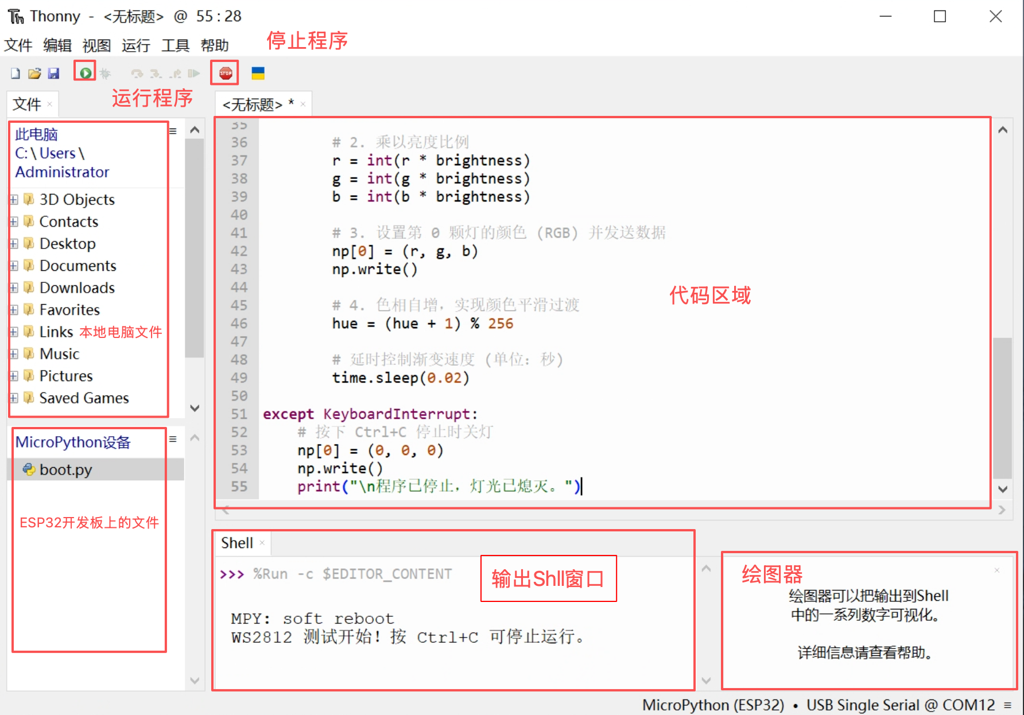The image size is (1024, 715).
Task: Click the editor horizontal scroll right arrow
Action: [x=1002, y=510]
